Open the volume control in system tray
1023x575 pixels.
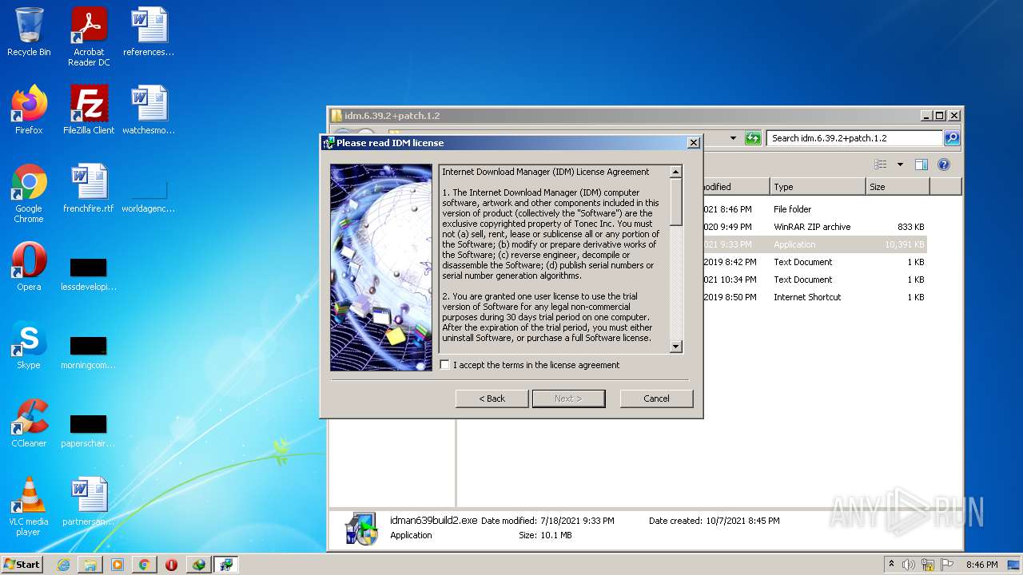click(909, 565)
